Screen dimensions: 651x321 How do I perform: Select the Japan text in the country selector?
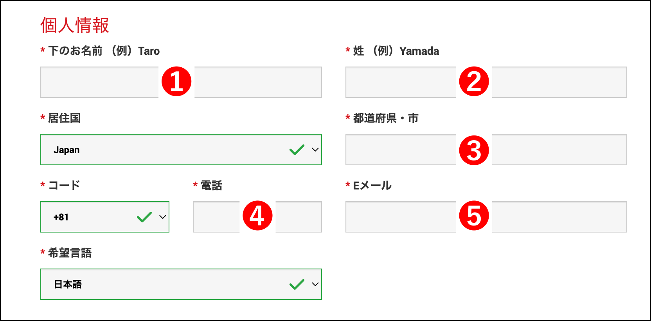[x=67, y=149]
